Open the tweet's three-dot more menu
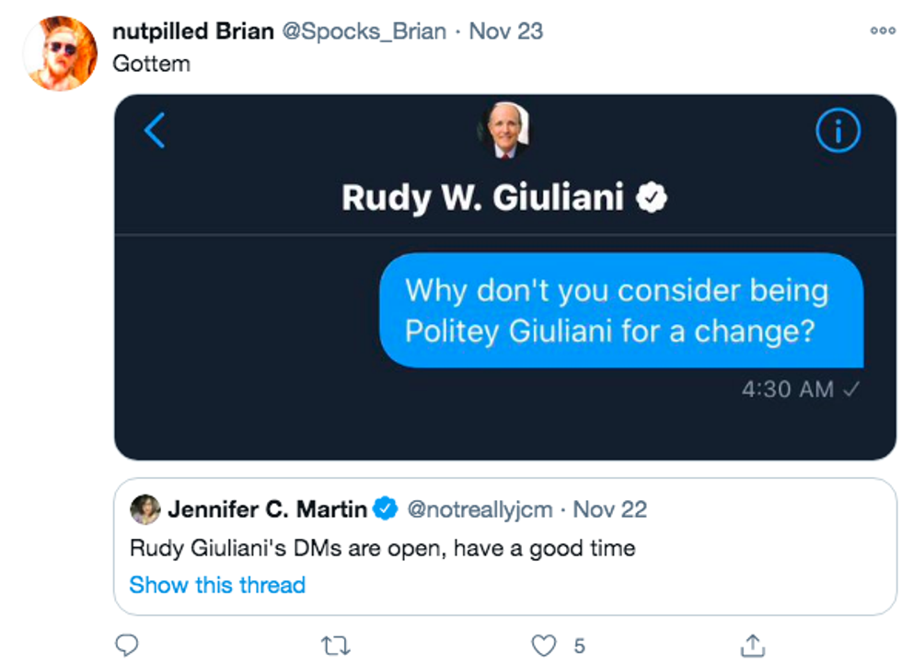This screenshot has height=665, width=902. [x=881, y=31]
